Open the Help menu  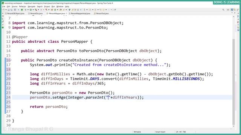tap(67, 6)
